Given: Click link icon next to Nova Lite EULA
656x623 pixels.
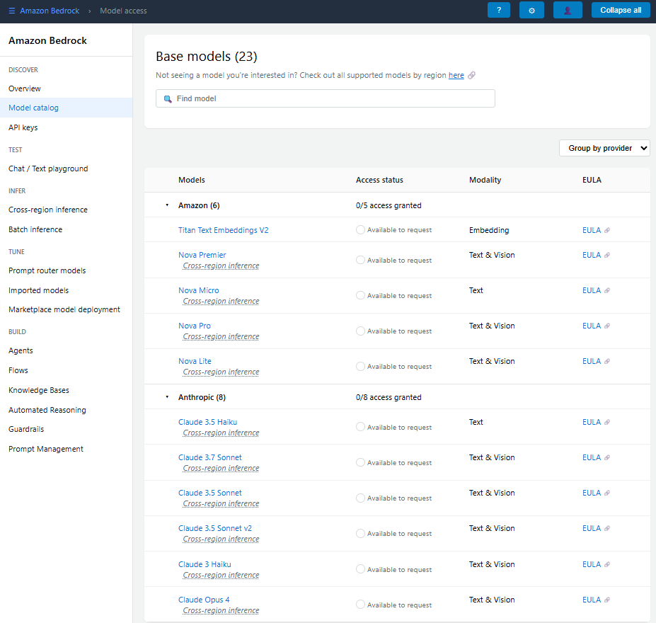Looking at the screenshot, I should (607, 361).
